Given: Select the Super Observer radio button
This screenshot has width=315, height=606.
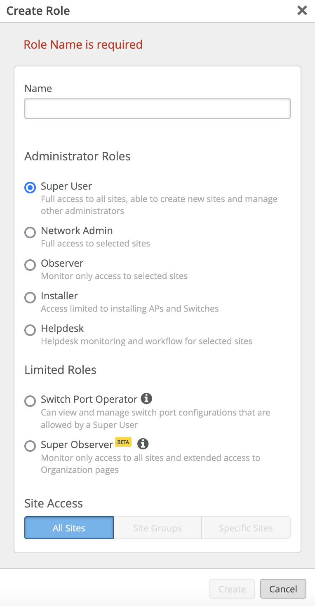Looking at the screenshot, I should (x=30, y=446).
